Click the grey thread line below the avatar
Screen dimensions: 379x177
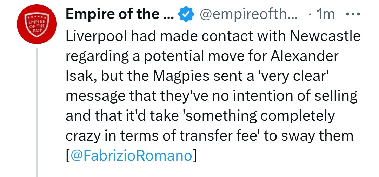(x=37, y=112)
